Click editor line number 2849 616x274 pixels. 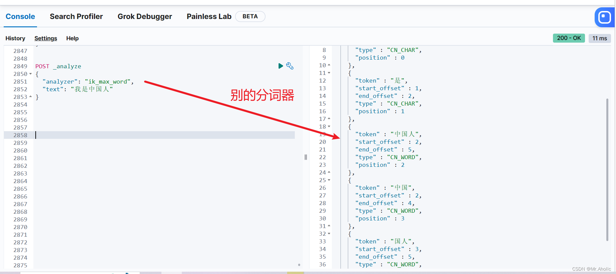click(20, 66)
